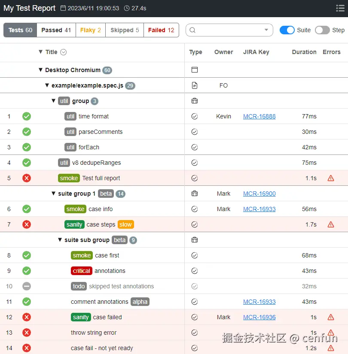Screen dimensions: 348x354
Task: Open JIRA link MCR-16888
Action: [x=259, y=116]
